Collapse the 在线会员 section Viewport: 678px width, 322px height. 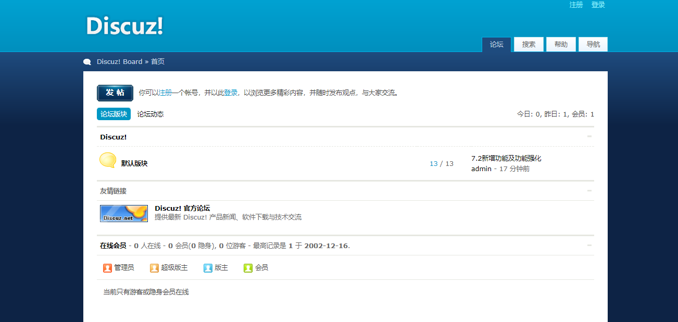[x=589, y=245]
